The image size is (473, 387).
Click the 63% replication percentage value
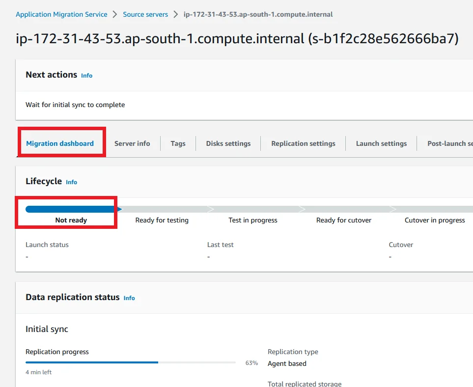[x=251, y=363]
